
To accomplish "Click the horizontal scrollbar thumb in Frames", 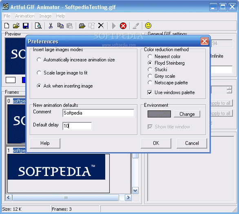I will (66, 198).
